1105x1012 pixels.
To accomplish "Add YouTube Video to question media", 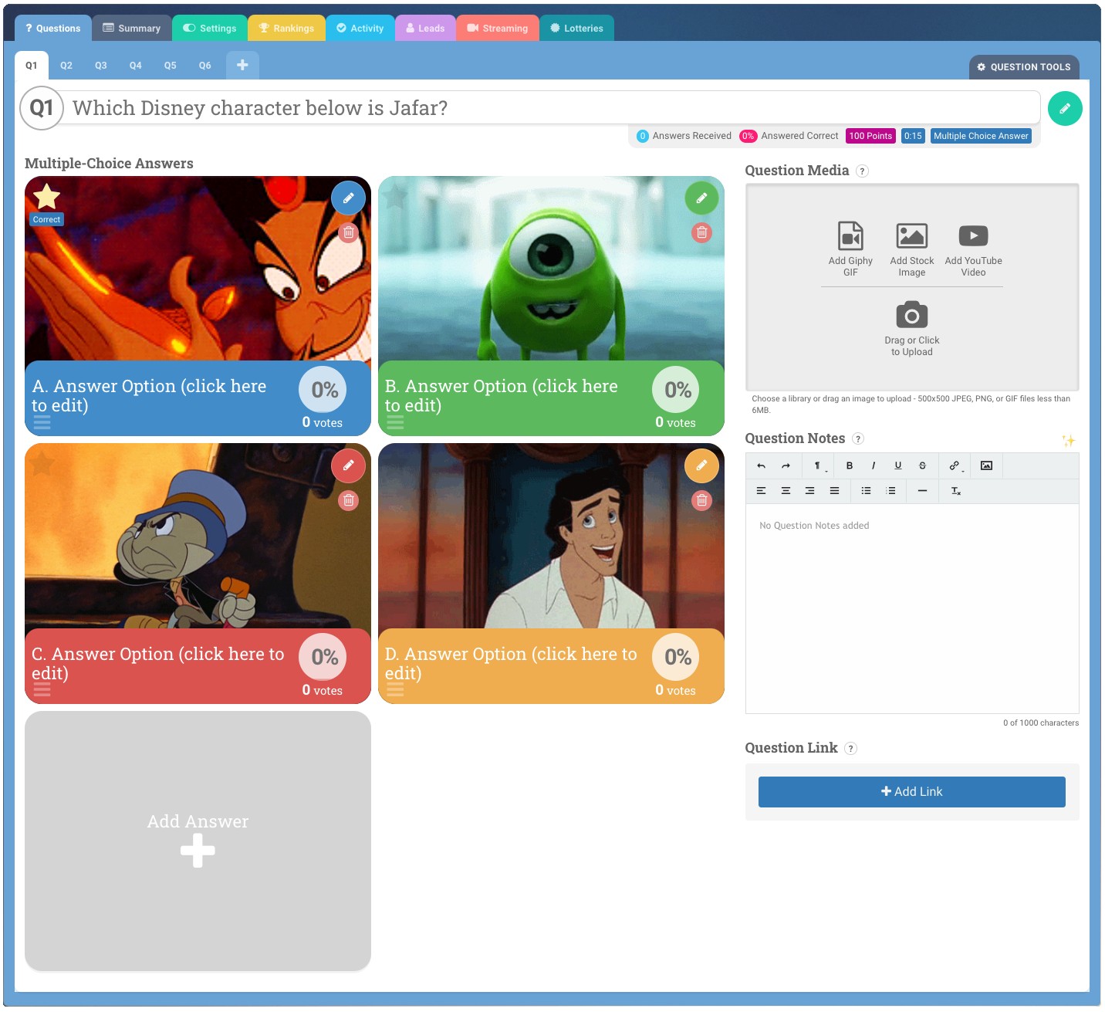I will click(973, 249).
